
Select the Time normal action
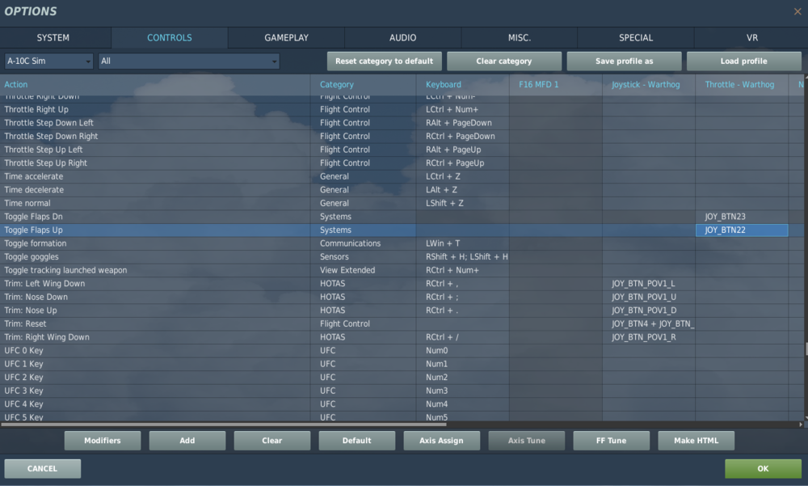(x=154, y=203)
